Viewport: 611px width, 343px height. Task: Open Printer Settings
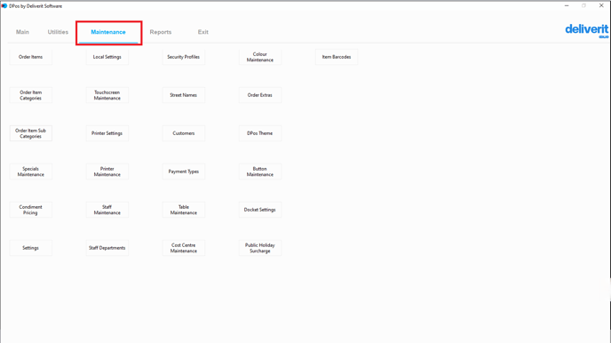(107, 133)
